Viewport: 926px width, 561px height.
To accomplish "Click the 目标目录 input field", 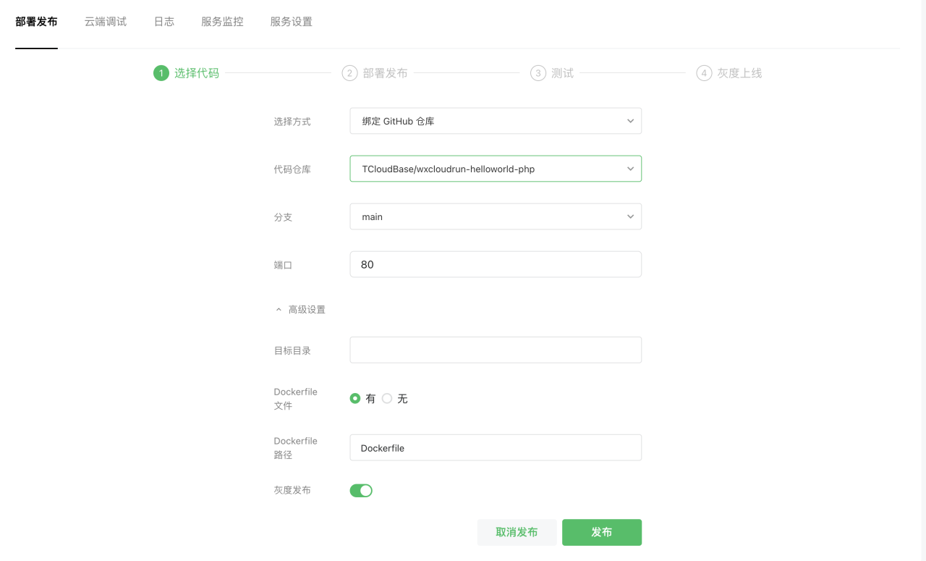I will (496, 350).
